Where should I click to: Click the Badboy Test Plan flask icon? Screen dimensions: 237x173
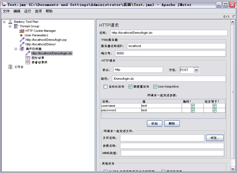tap(10, 22)
